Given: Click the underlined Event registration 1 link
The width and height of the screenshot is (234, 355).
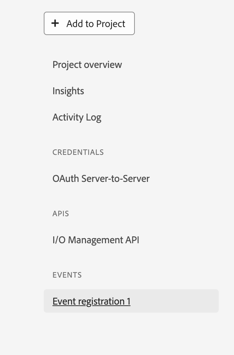Looking at the screenshot, I should (91, 301).
